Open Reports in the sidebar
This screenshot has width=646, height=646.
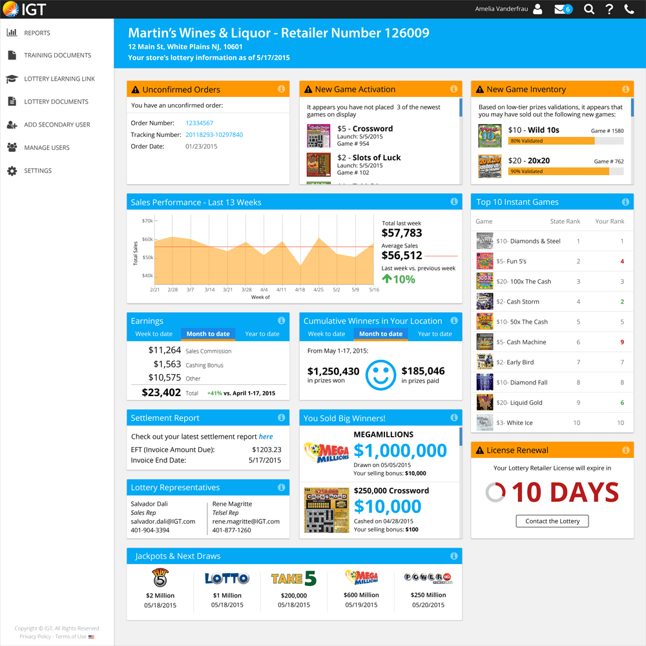(37, 33)
